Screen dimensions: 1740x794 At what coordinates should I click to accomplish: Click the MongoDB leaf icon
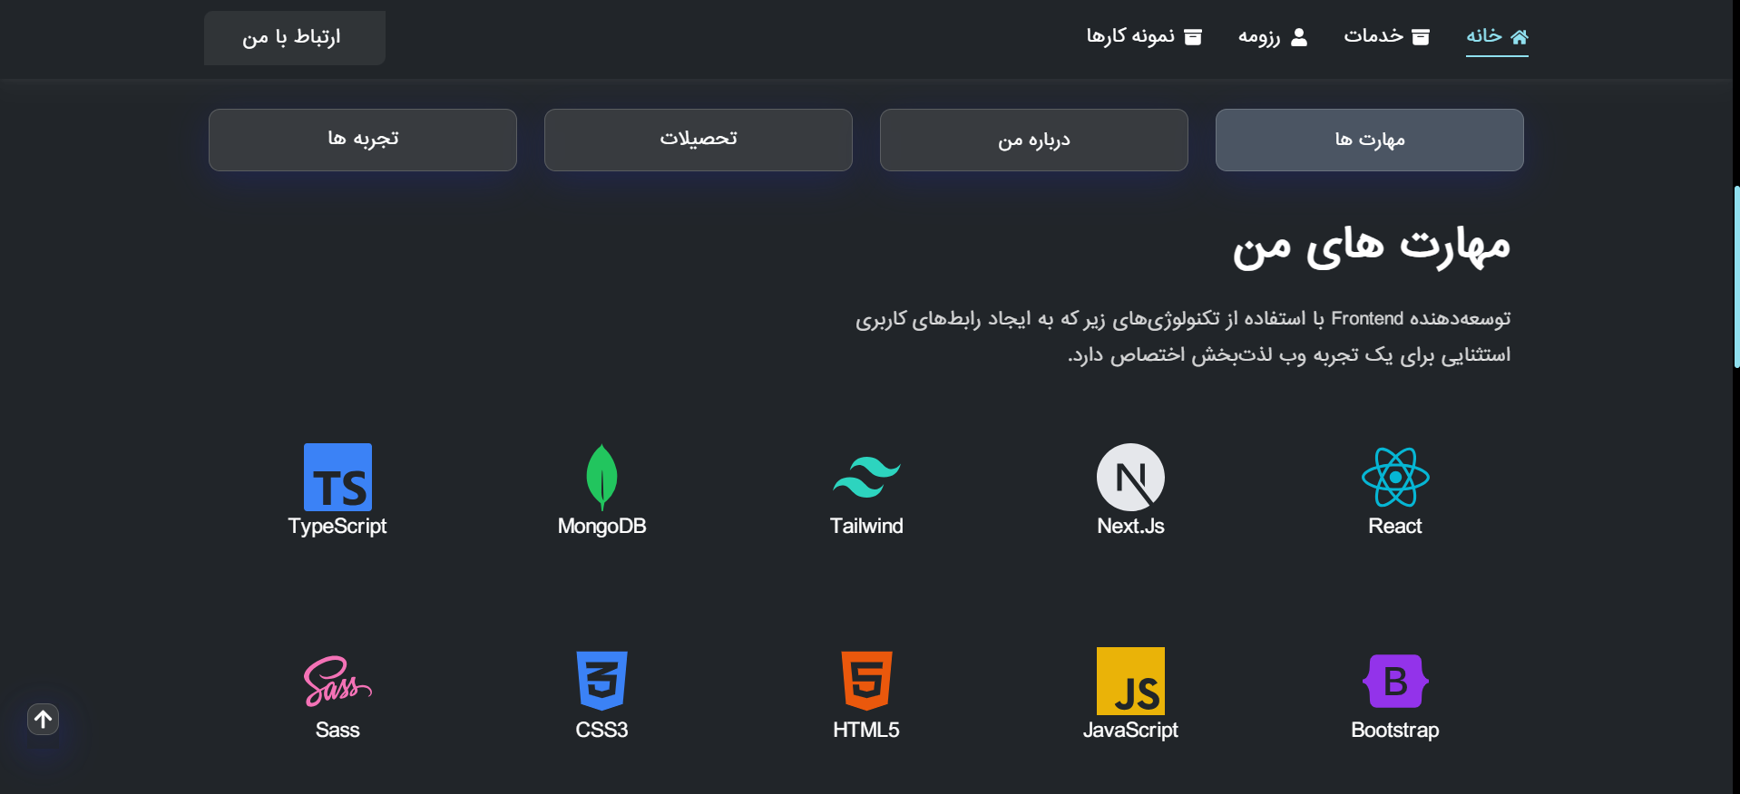601,477
